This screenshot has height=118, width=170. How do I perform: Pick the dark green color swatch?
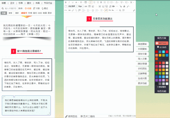pyautogui.click(x=156, y=73)
